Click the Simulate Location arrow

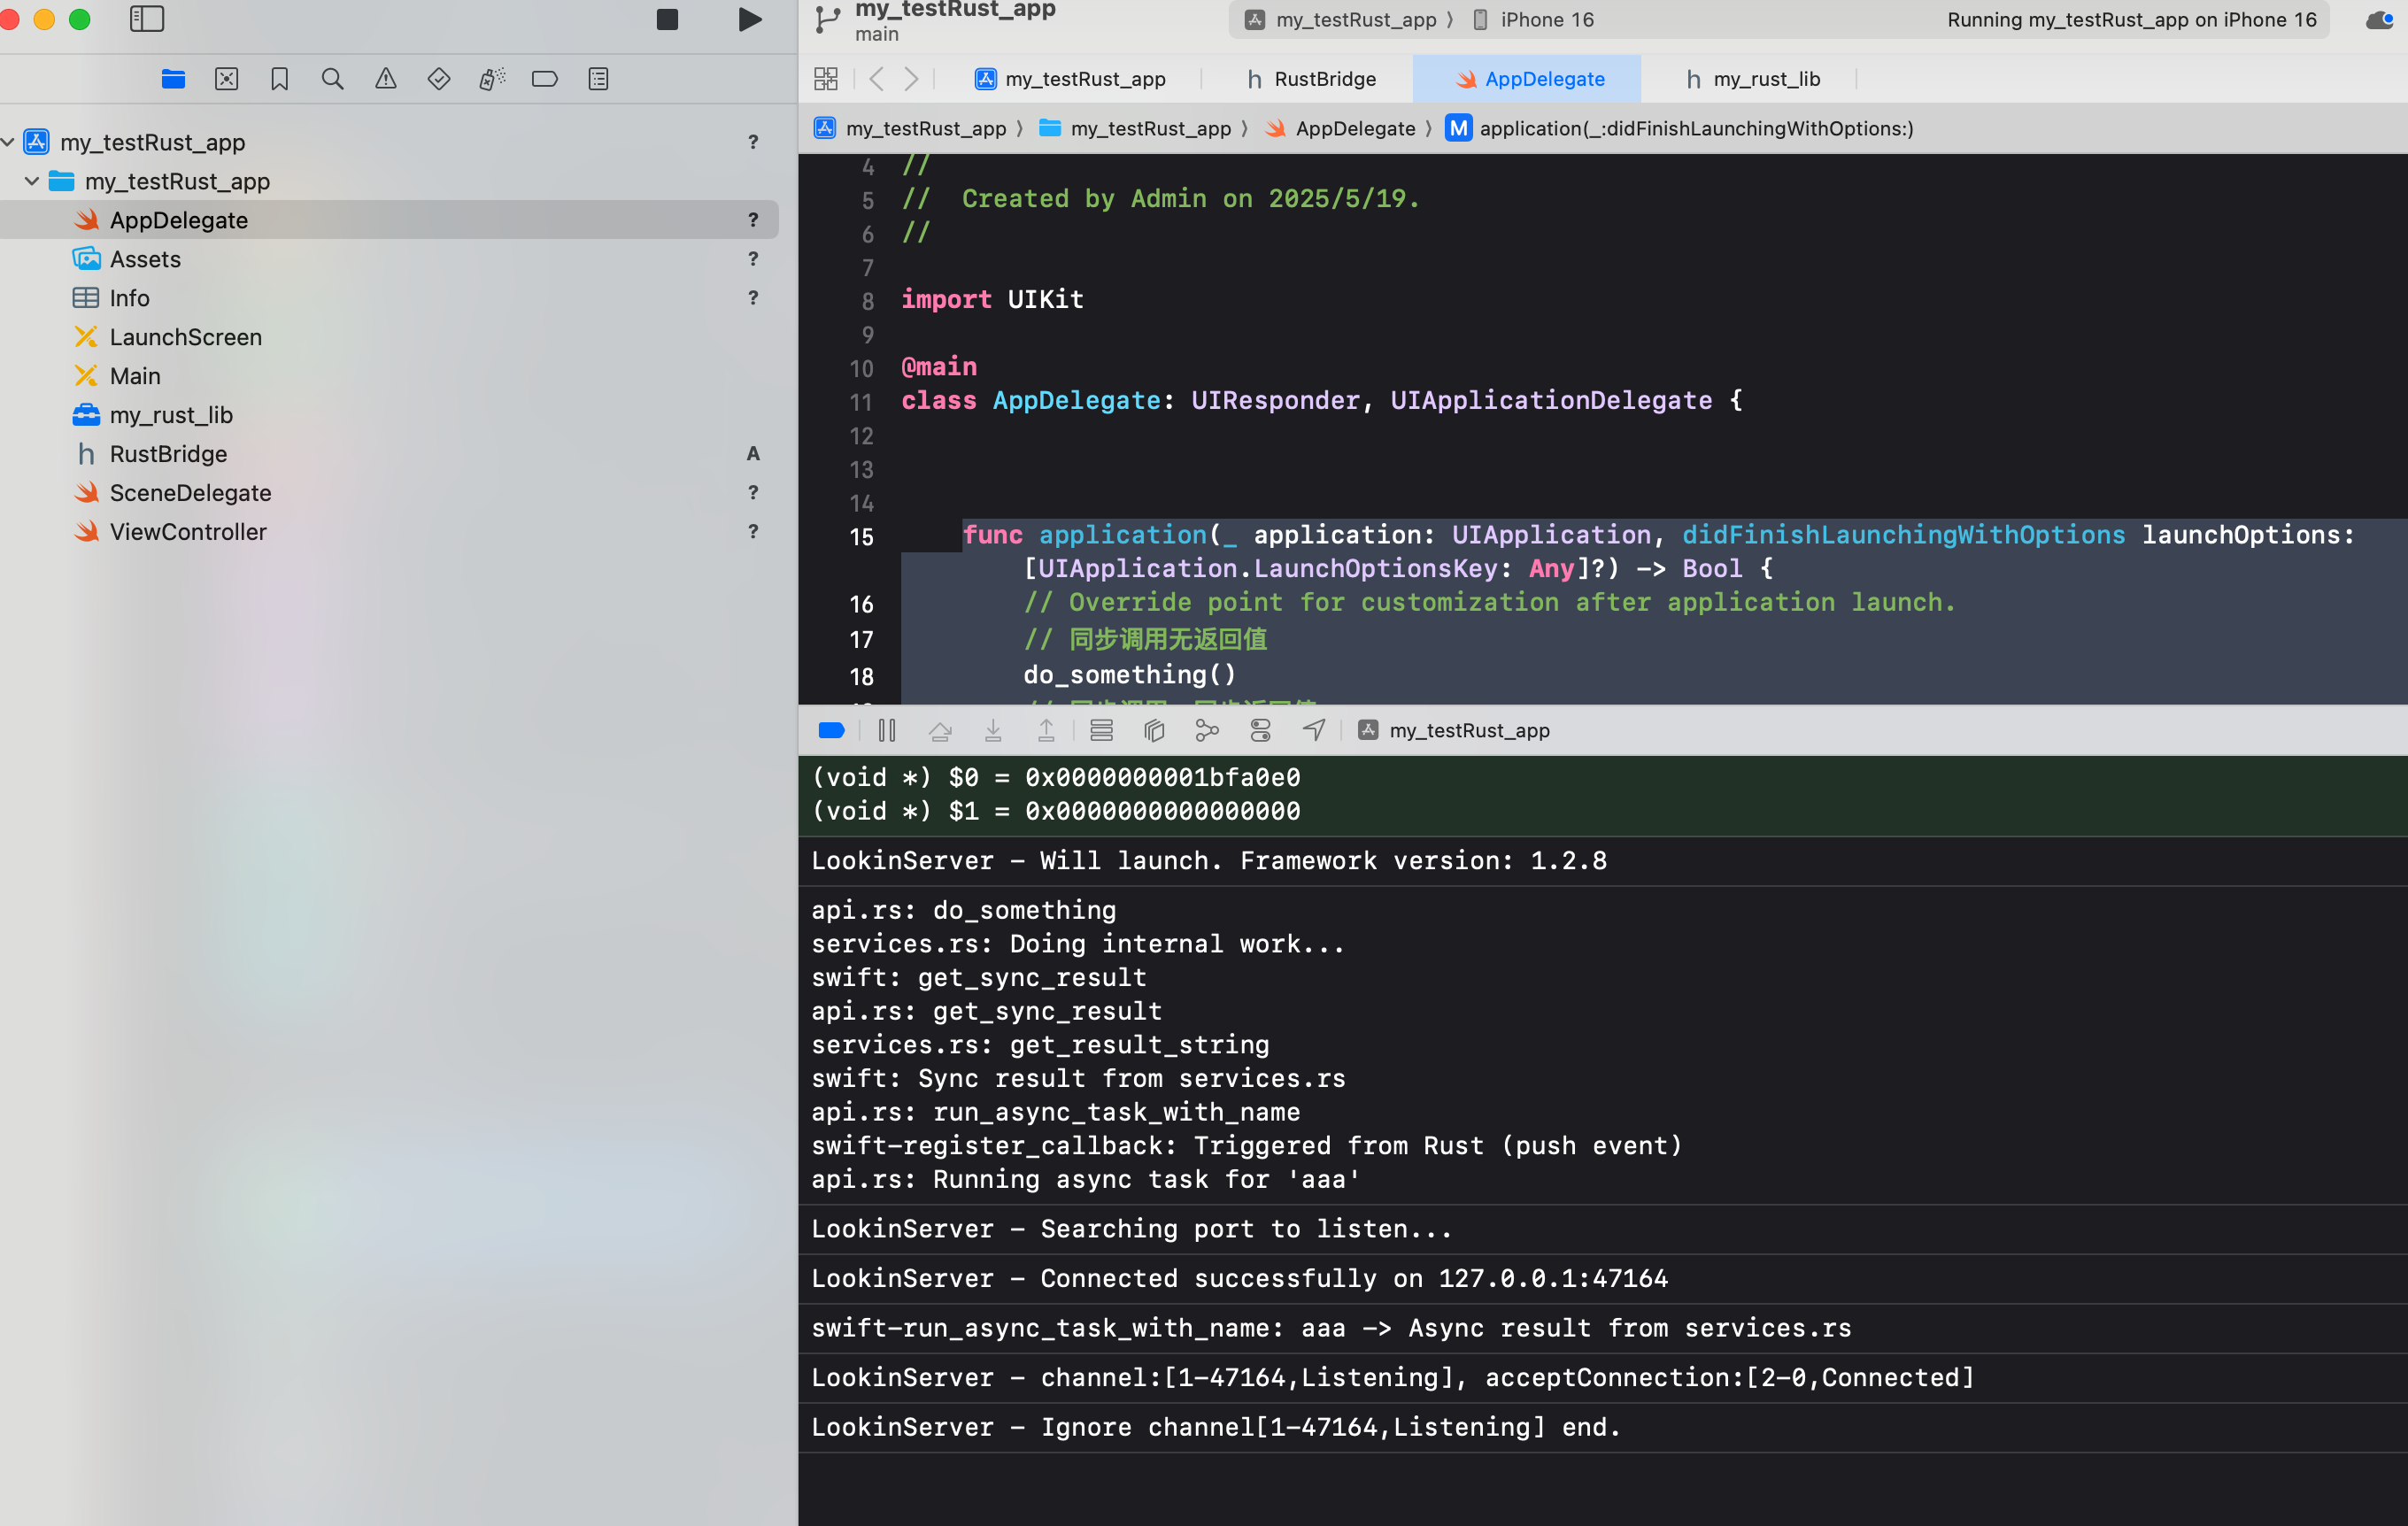1314,731
